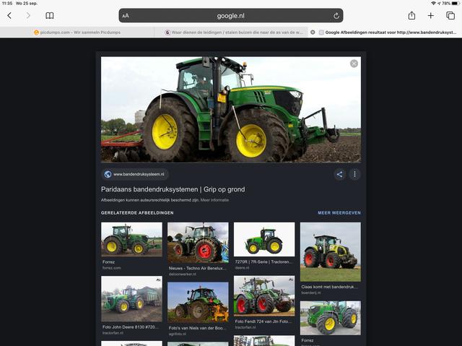Reload the page with the refresh icon
The height and width of the screenshot is (346, 462).
336,15
